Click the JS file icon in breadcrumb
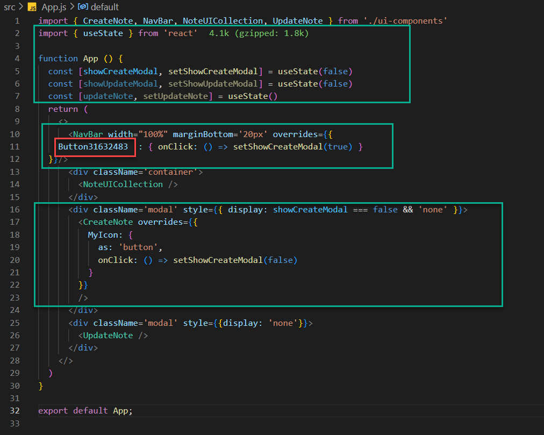544x435 pixels. (x=32, y=8)
